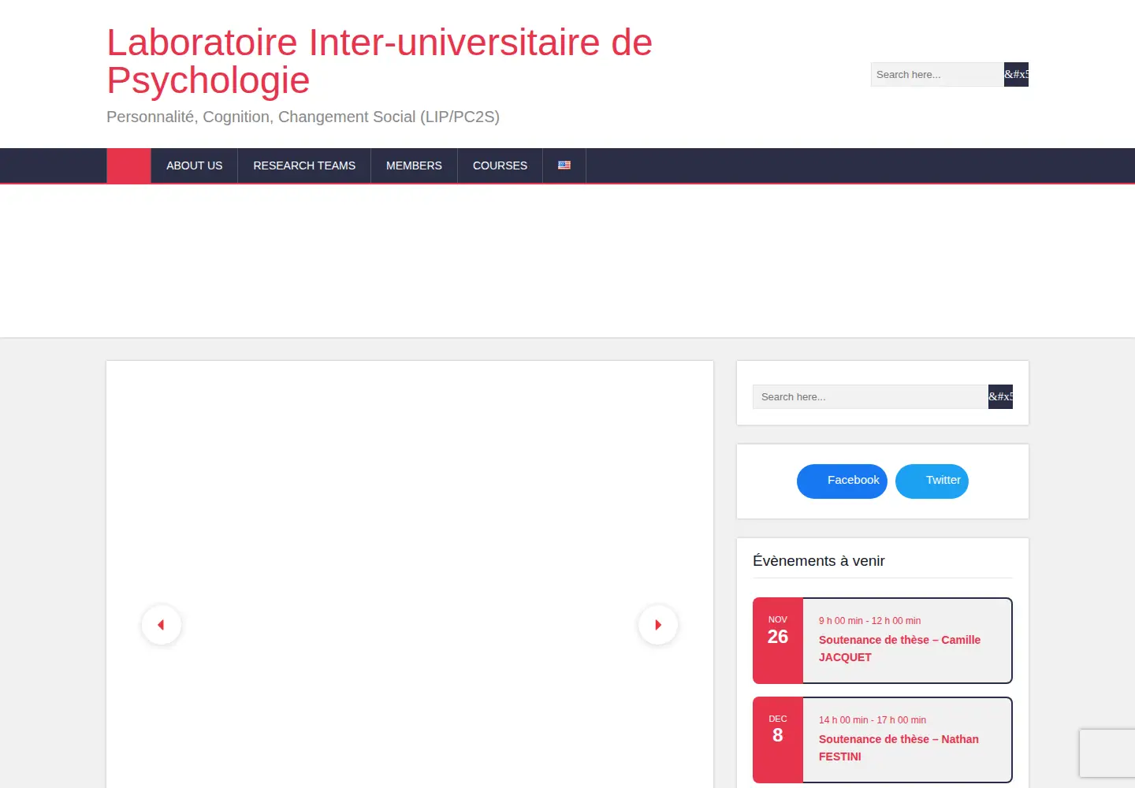
Task: Open the RESEARCH TEAMS menu
Action: (x=304, y=165)
